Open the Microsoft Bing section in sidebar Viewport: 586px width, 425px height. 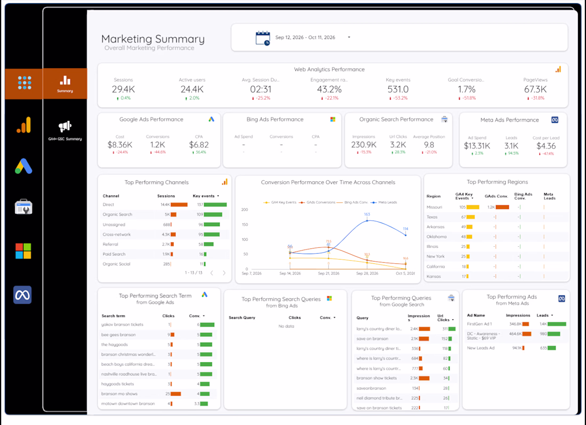23,251
